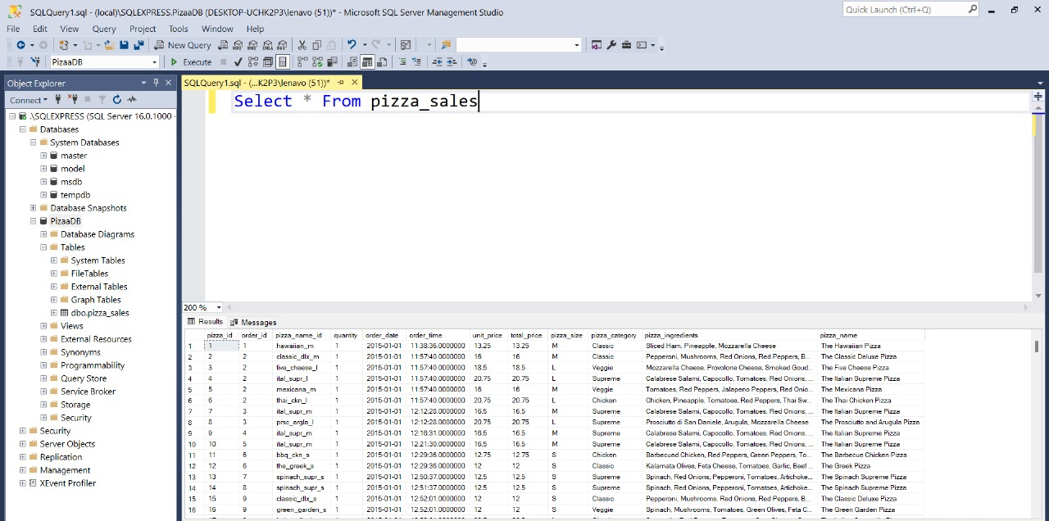1049x521 pixels.
Task: Expand the Views node in Object Explorer
Action: 43,325
